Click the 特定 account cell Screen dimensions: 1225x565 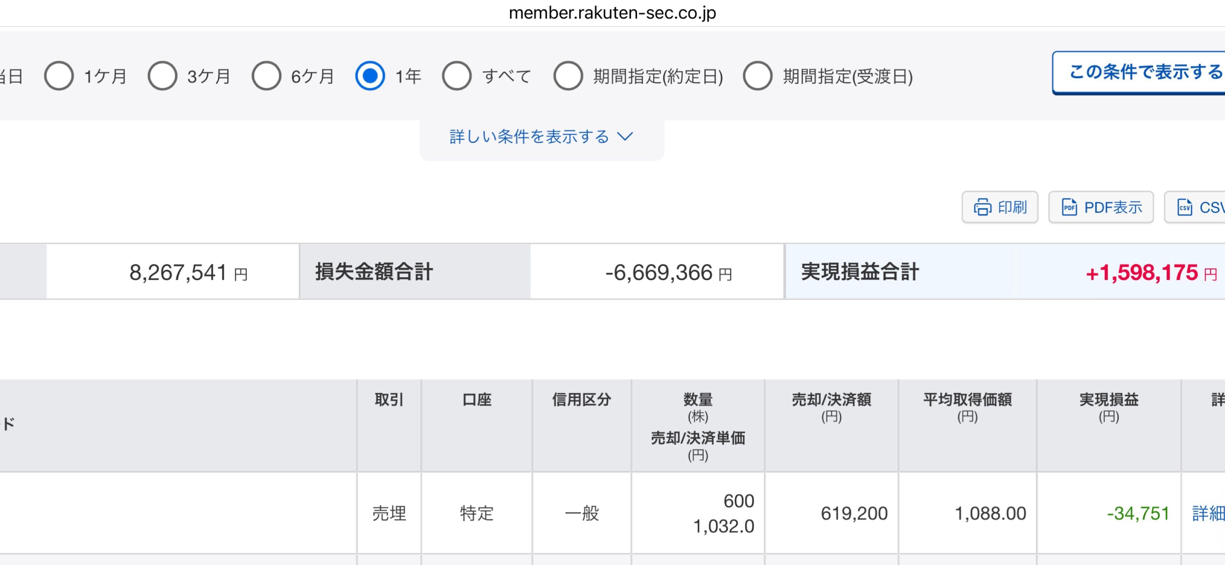pos(477,513)
